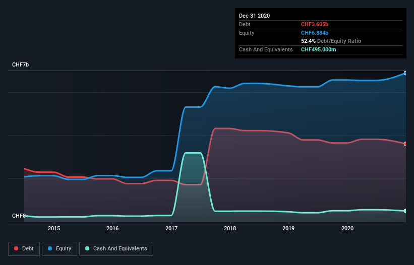The height and width of the screenshot is (265, 414).
Task: Toggle the Debt series in legend
Action: 24,249
